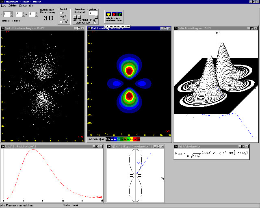
Task: Select the R radial option
Action: pyautogui.click(x=61, y=13)
